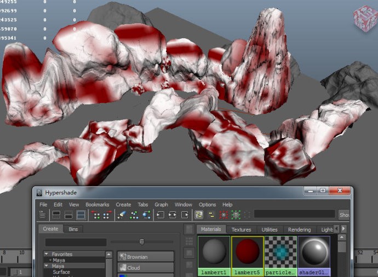Show top and bottom tabs layout icon
This screenshot has height=277, width=378.
(81, 215)
